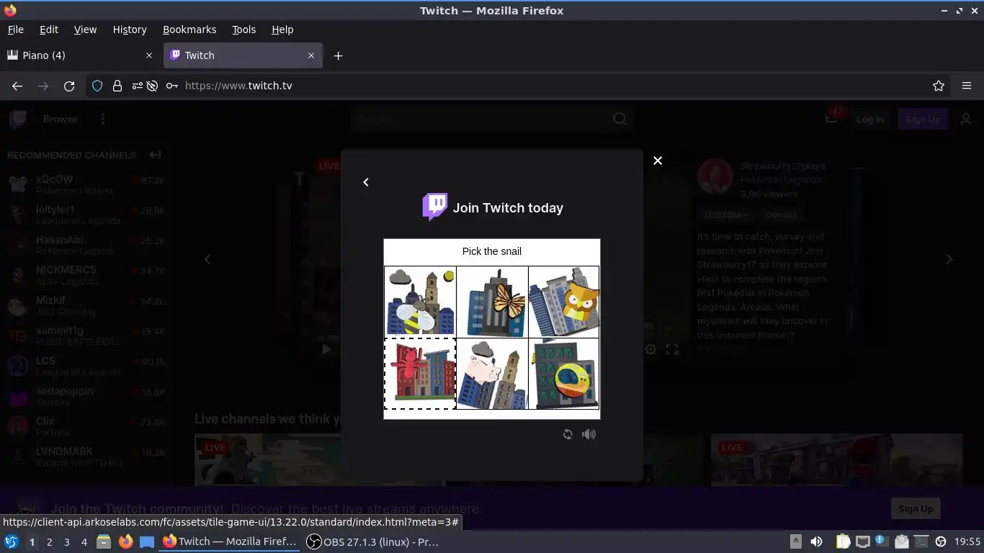This screenshot has width=984, height=553.
Task: Close the Join Twitch today dialog
Action: coord(657,161)
